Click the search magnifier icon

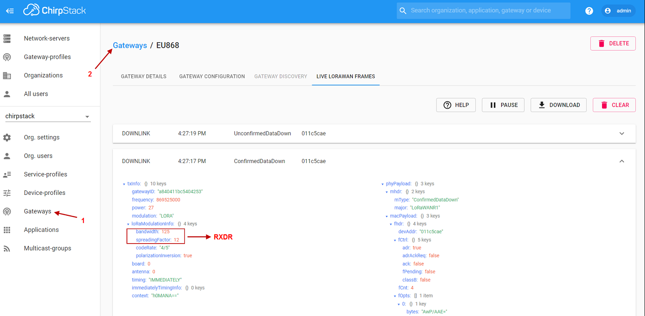403,10
